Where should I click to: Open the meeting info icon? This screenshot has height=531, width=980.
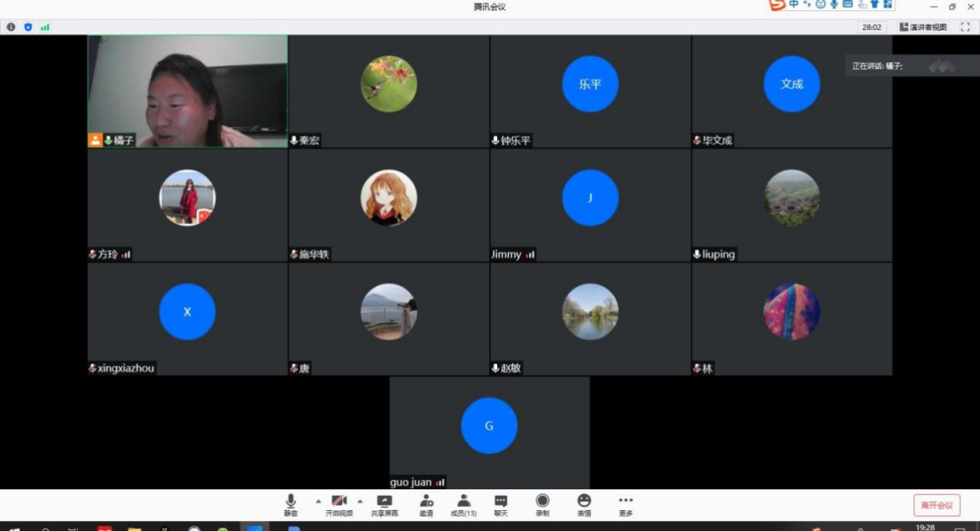point(12,27)
